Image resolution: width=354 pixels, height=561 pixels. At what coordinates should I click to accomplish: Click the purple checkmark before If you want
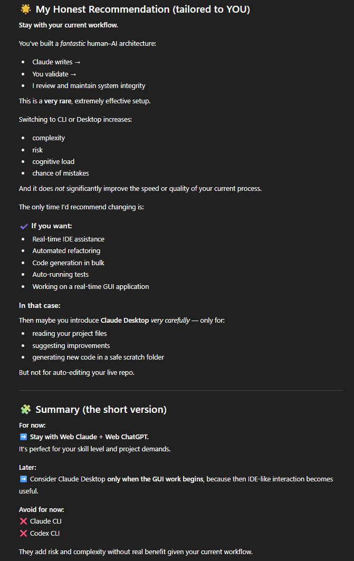point(24,226)
